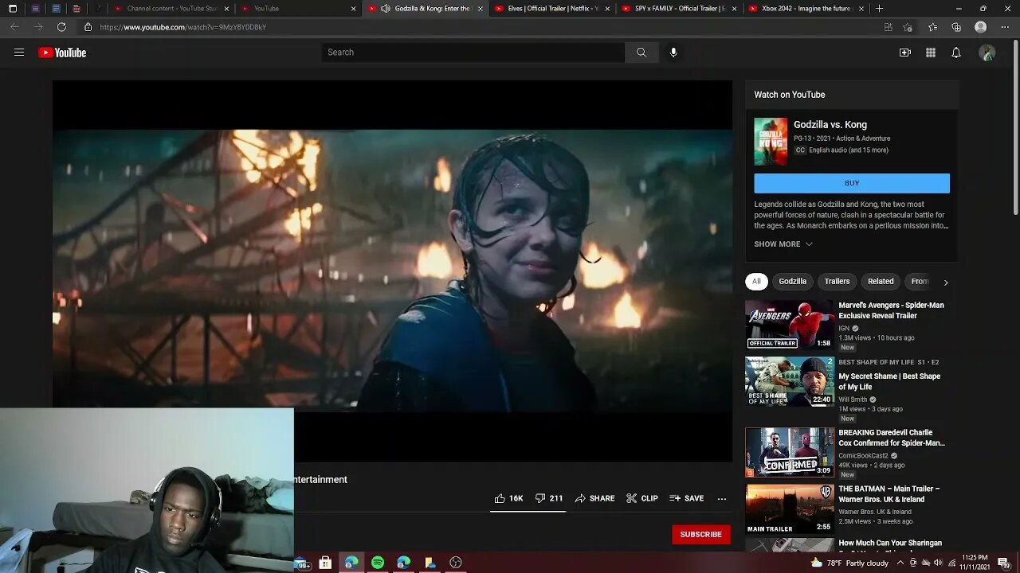The image size is (1020, 573).
Task: Open the notifications bell
Action: (x=955, y=53)
